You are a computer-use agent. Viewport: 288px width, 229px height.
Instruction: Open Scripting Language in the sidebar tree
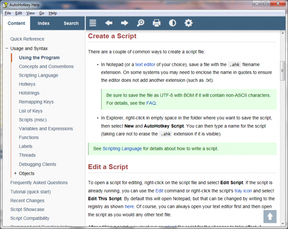[x=38, y=75]
